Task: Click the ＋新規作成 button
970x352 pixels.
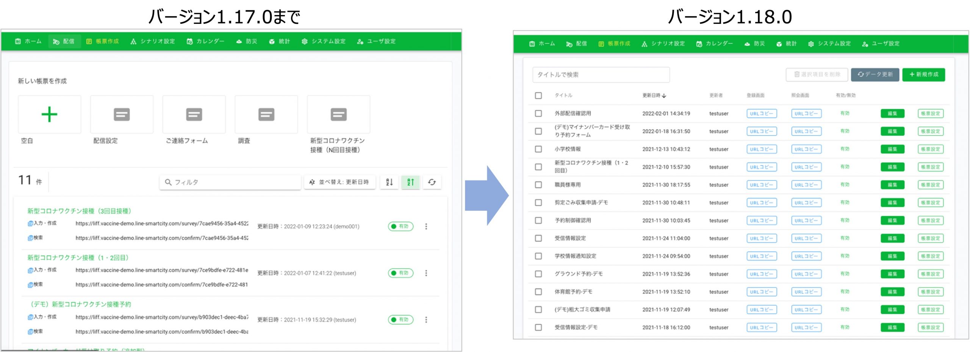Action: (923, 75)
